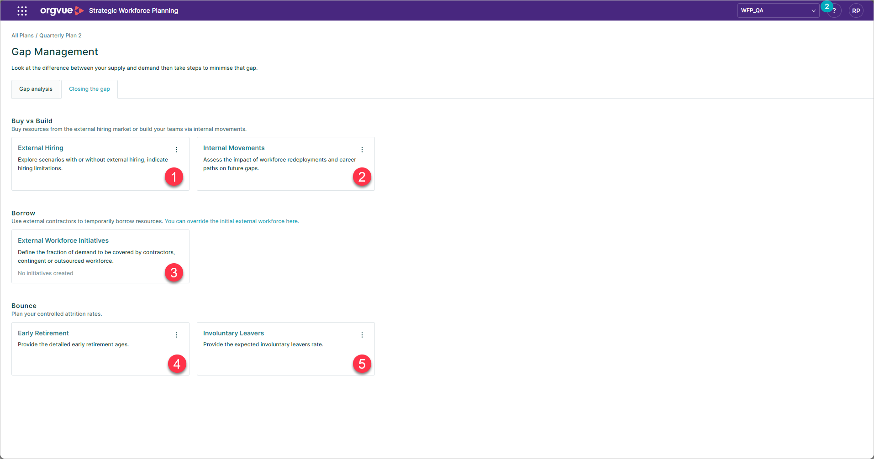
Task: Click the orgvue logo in the header
Action: coord(62,10)
